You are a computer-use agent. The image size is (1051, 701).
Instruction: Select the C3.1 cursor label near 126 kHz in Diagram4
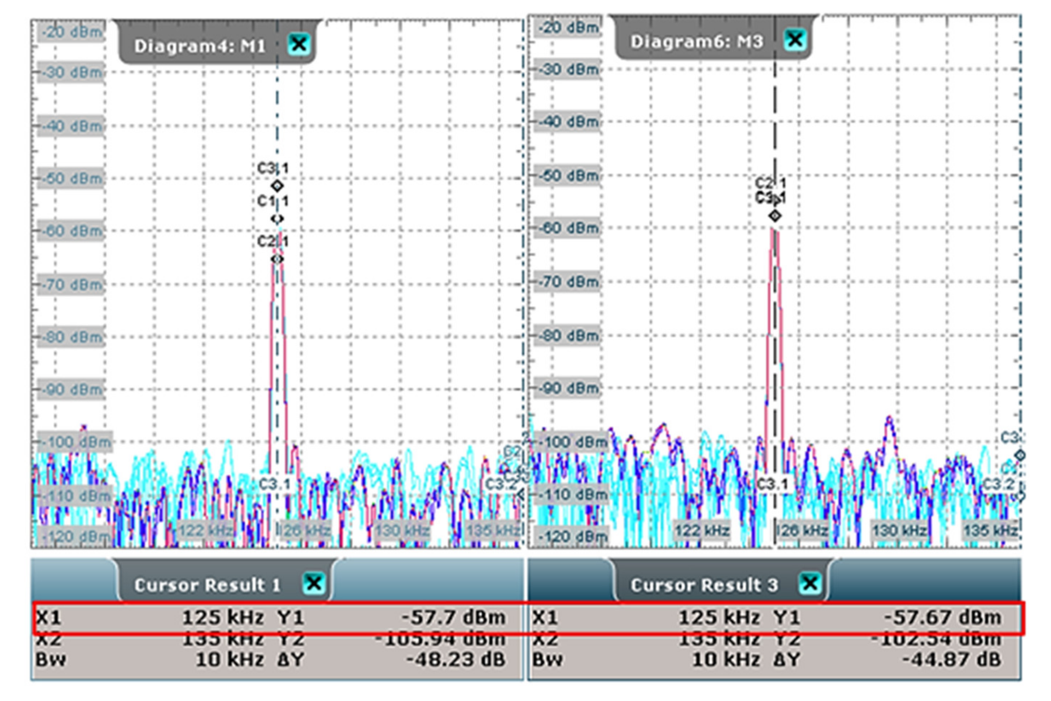(274, 484)
